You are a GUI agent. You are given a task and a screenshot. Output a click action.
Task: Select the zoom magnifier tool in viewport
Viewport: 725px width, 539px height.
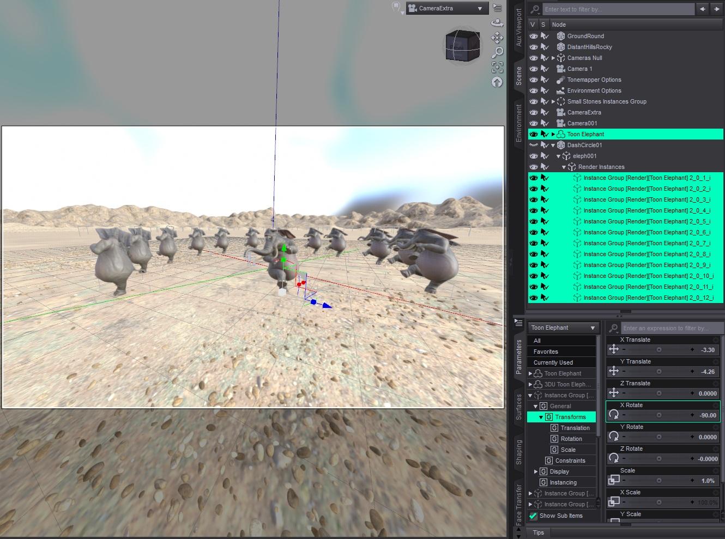[x=497, y=52]
